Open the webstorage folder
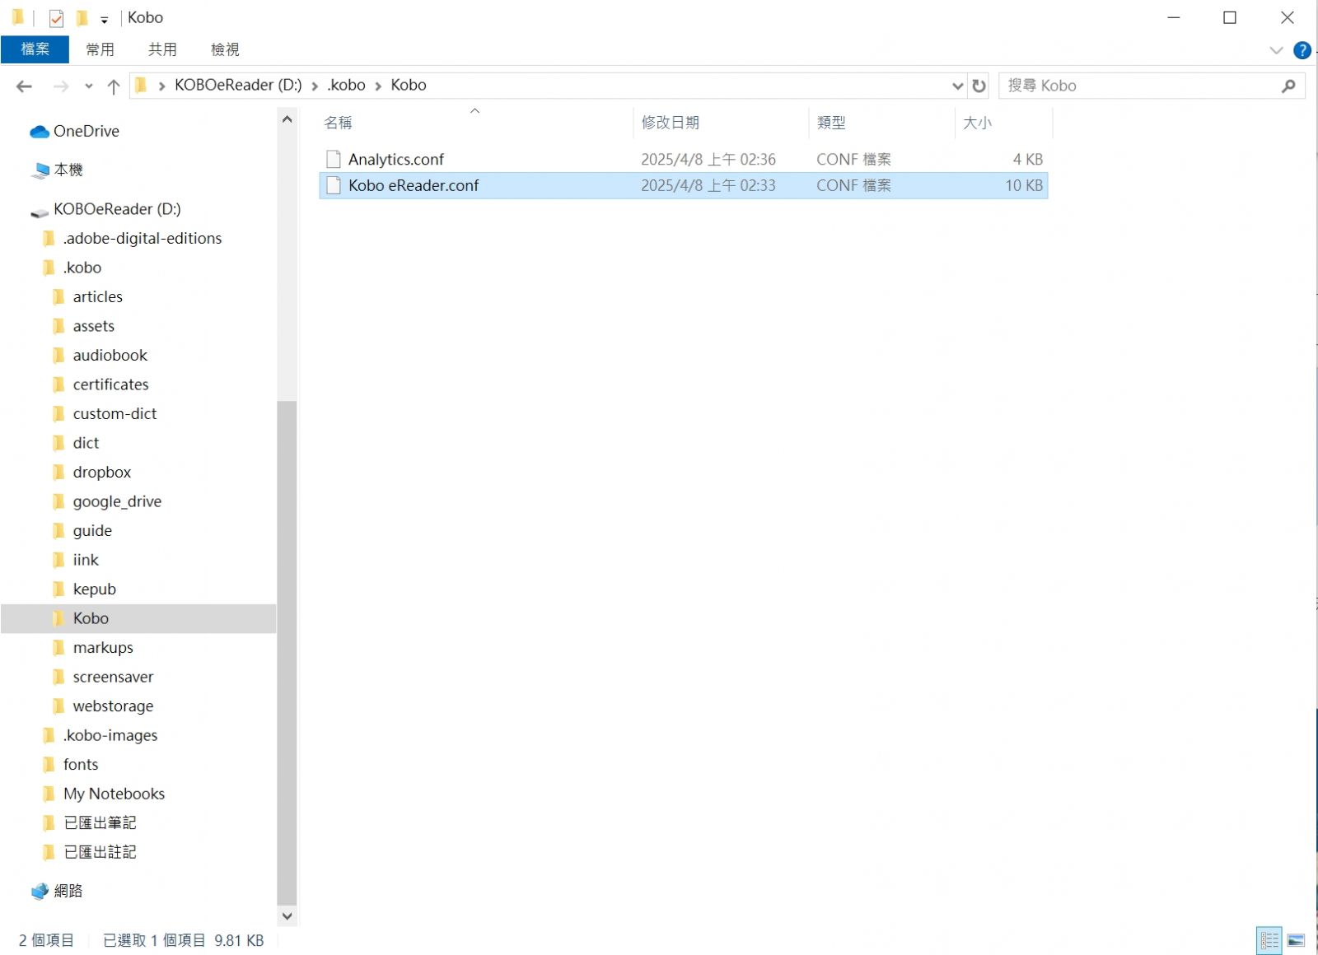 pos(113,706)
